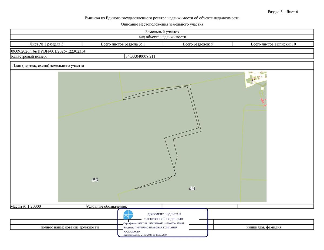
Task: Click the Rosreestr logo in the signature stamp
Action: coord(128,215)
